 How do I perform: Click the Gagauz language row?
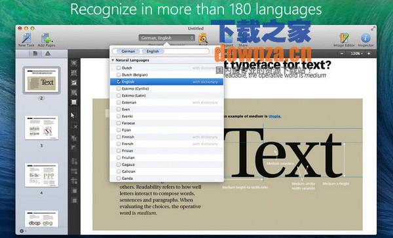(166, 164)
